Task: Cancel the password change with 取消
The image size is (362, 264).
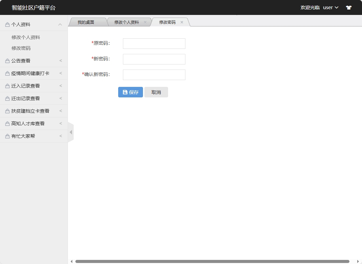Action: tap(156, 92)
